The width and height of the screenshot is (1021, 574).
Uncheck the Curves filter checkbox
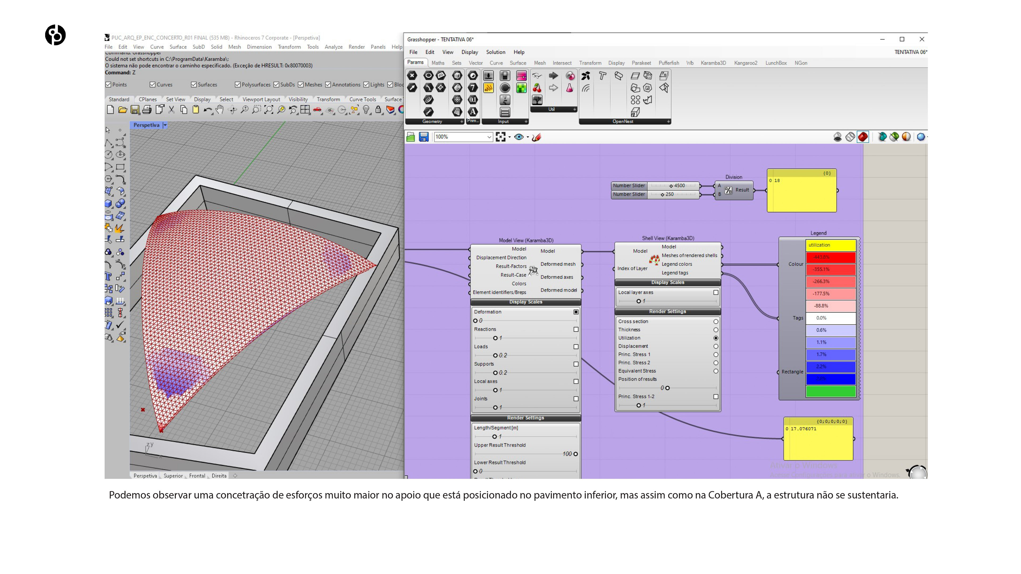(153, 85)
